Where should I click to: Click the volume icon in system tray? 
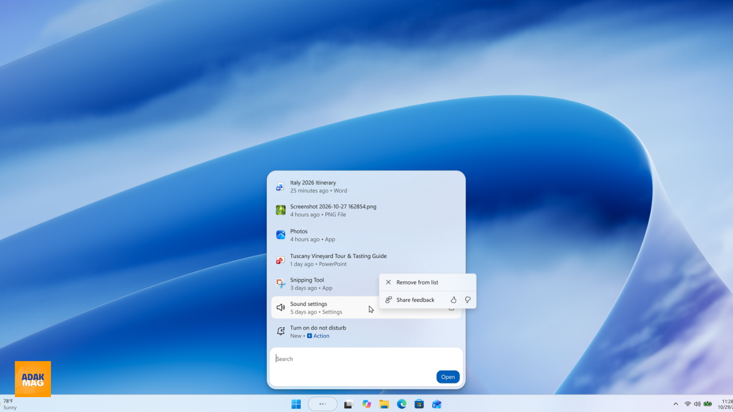click(x=697, y=404)
